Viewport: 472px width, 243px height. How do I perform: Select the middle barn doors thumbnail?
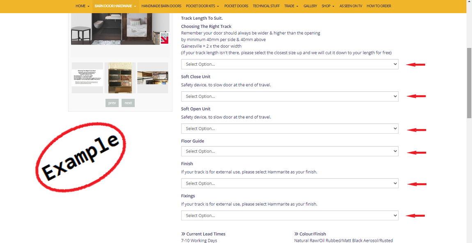click(120, 78)
